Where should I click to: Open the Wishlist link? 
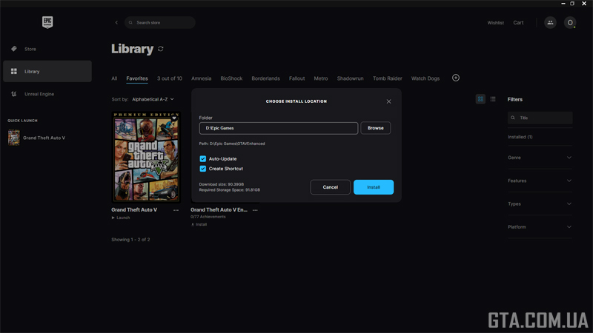495,23
